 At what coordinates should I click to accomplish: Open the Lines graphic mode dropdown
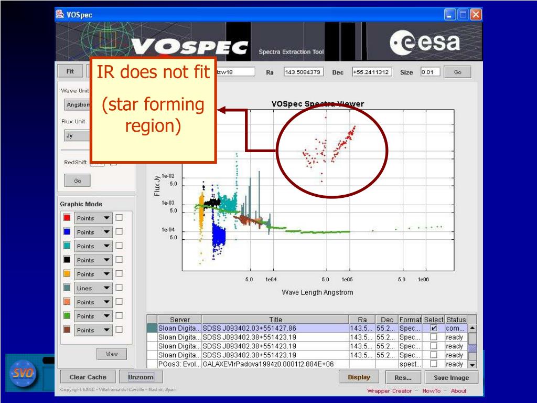(x=93, y=289)
